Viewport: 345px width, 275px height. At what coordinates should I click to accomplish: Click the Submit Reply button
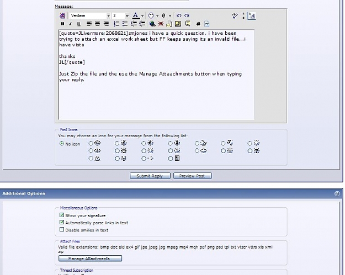[150, 176]
